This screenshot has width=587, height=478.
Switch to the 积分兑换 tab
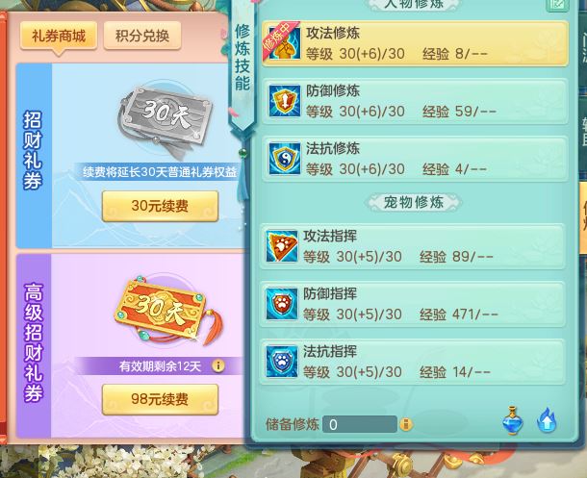pos(142,36)
